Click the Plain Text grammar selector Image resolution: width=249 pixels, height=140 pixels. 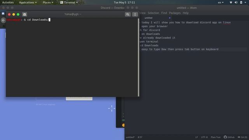click(x=216, y=137)
